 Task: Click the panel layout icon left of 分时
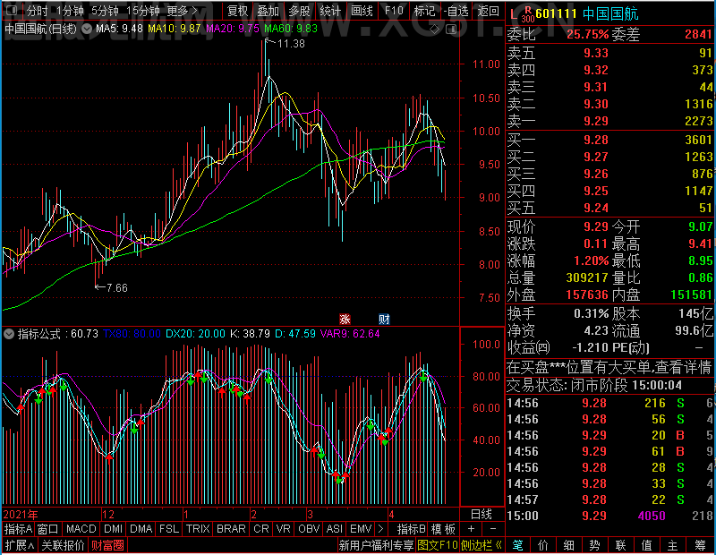tap(12, 10)
